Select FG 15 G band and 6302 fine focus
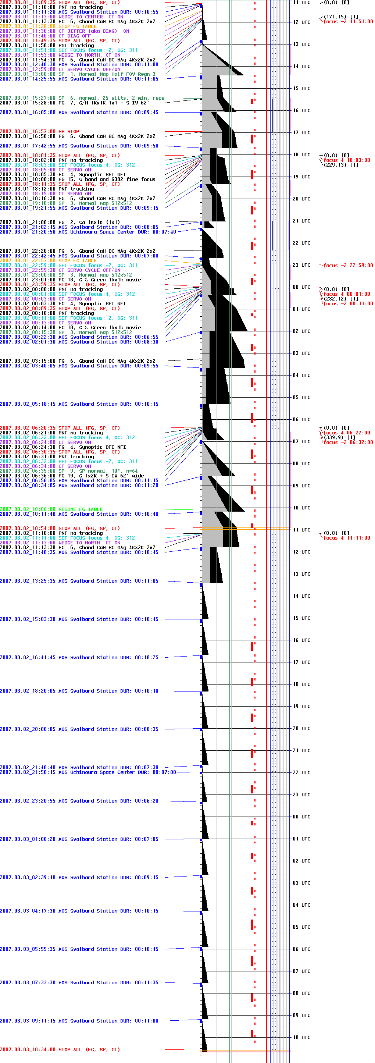375x1063 pixels. [x=78, y=179]
